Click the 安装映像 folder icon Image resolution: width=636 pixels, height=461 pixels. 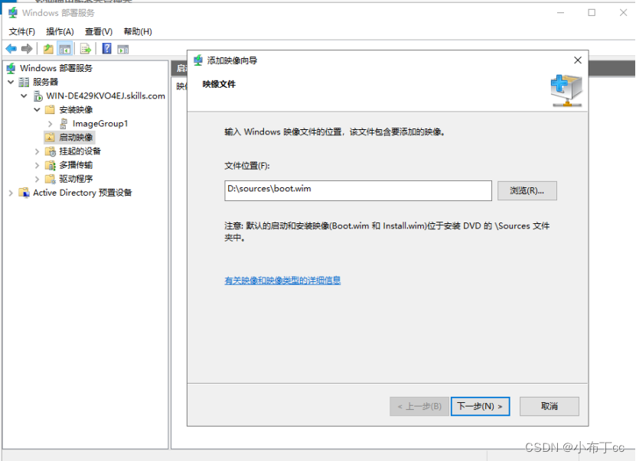coord(50,109)
